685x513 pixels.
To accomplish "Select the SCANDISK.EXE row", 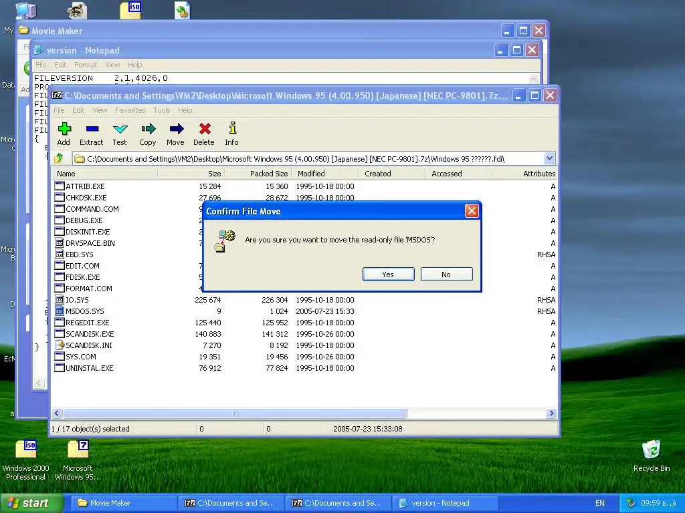I will pos(304,334).
